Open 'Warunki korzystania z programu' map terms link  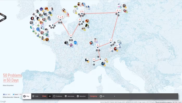tap(164, 102)
